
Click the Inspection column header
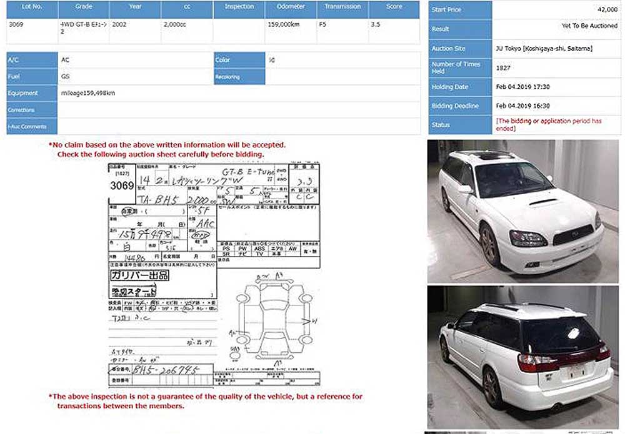point(239,9)
